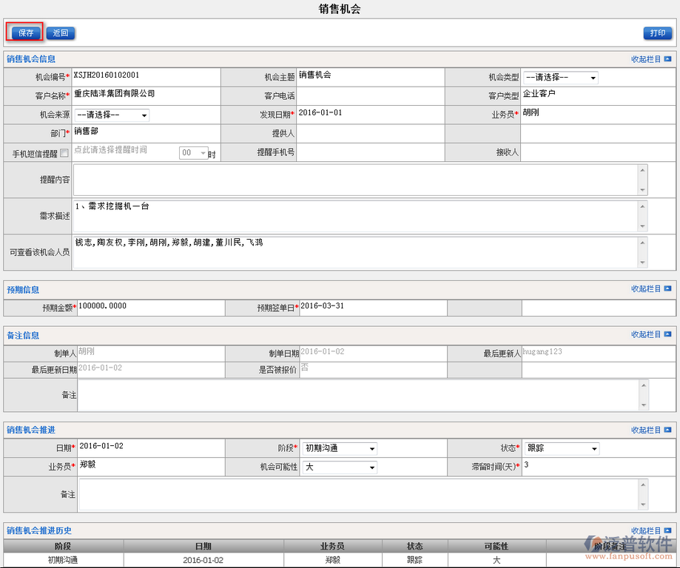Toggle the 手机短信提醒 checkbox
The height and width of the screenshot is (568, 680).
(64, 153)
